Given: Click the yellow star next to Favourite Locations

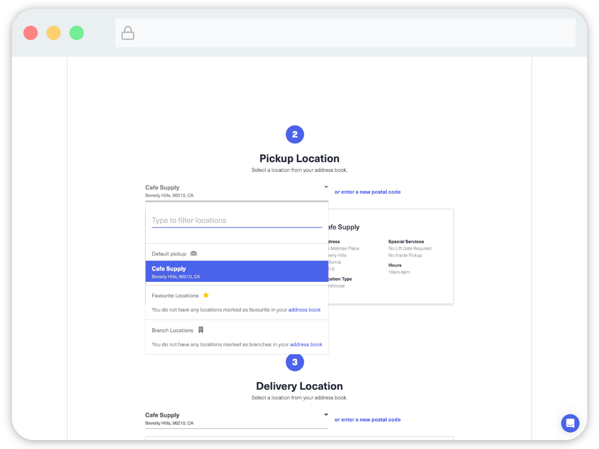Looking at the screenshot, I should tap(206, 295).
